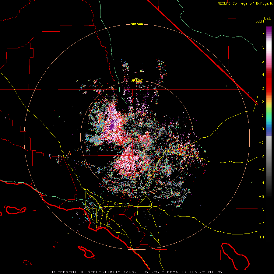Click the NEXLAB-College of DuPage watermark text
The width and height of the screenshot is (274, 274).
pyautogui.click(x=245, y=3)
